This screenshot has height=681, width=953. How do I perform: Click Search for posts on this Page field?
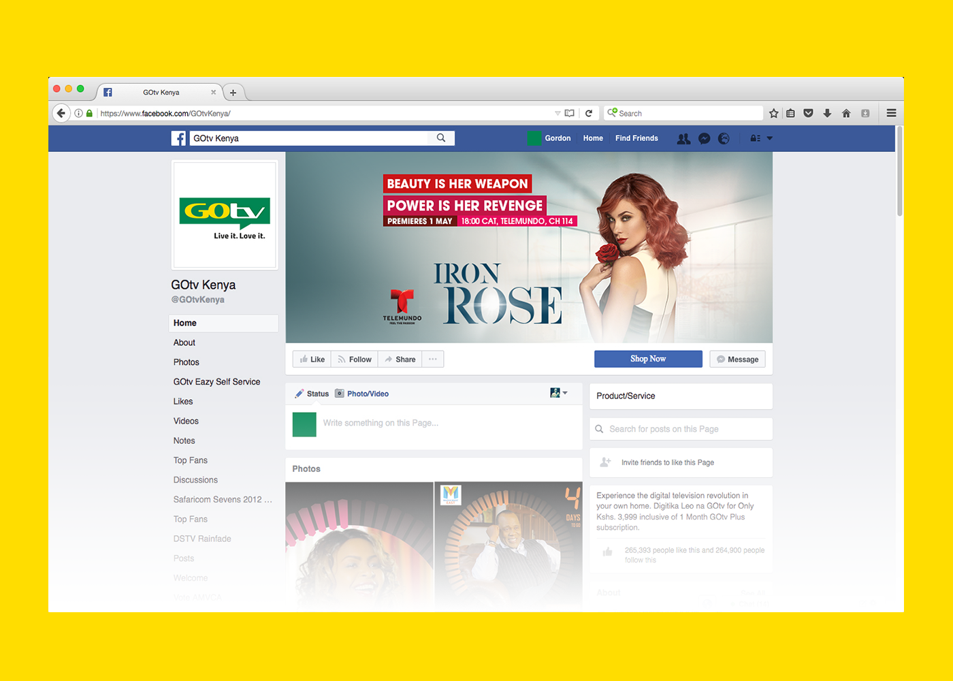pos(681,429)
